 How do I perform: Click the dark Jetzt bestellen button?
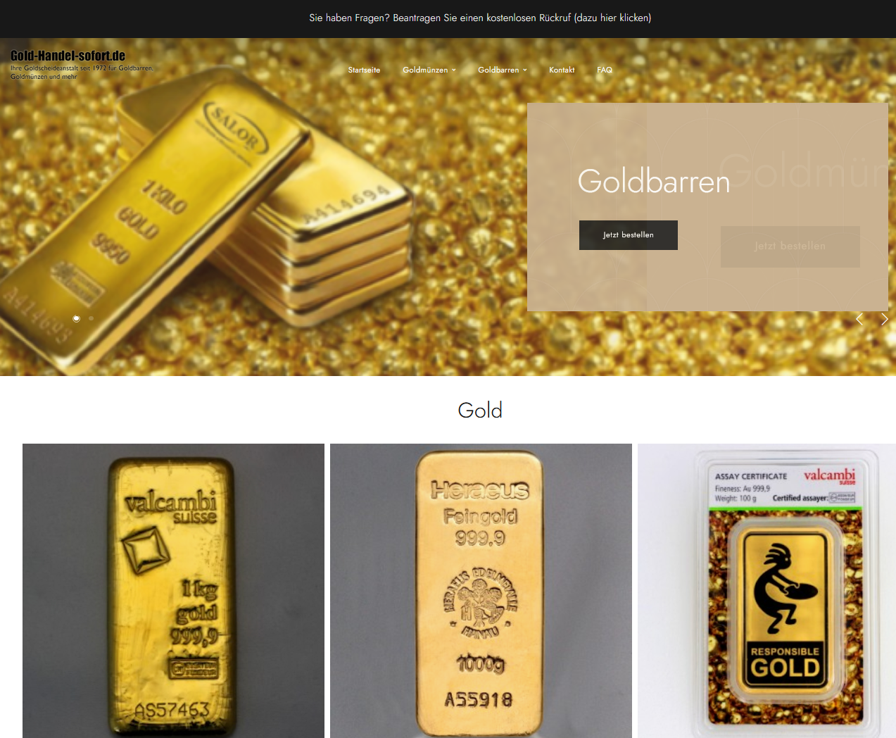(x=629, y=235)
